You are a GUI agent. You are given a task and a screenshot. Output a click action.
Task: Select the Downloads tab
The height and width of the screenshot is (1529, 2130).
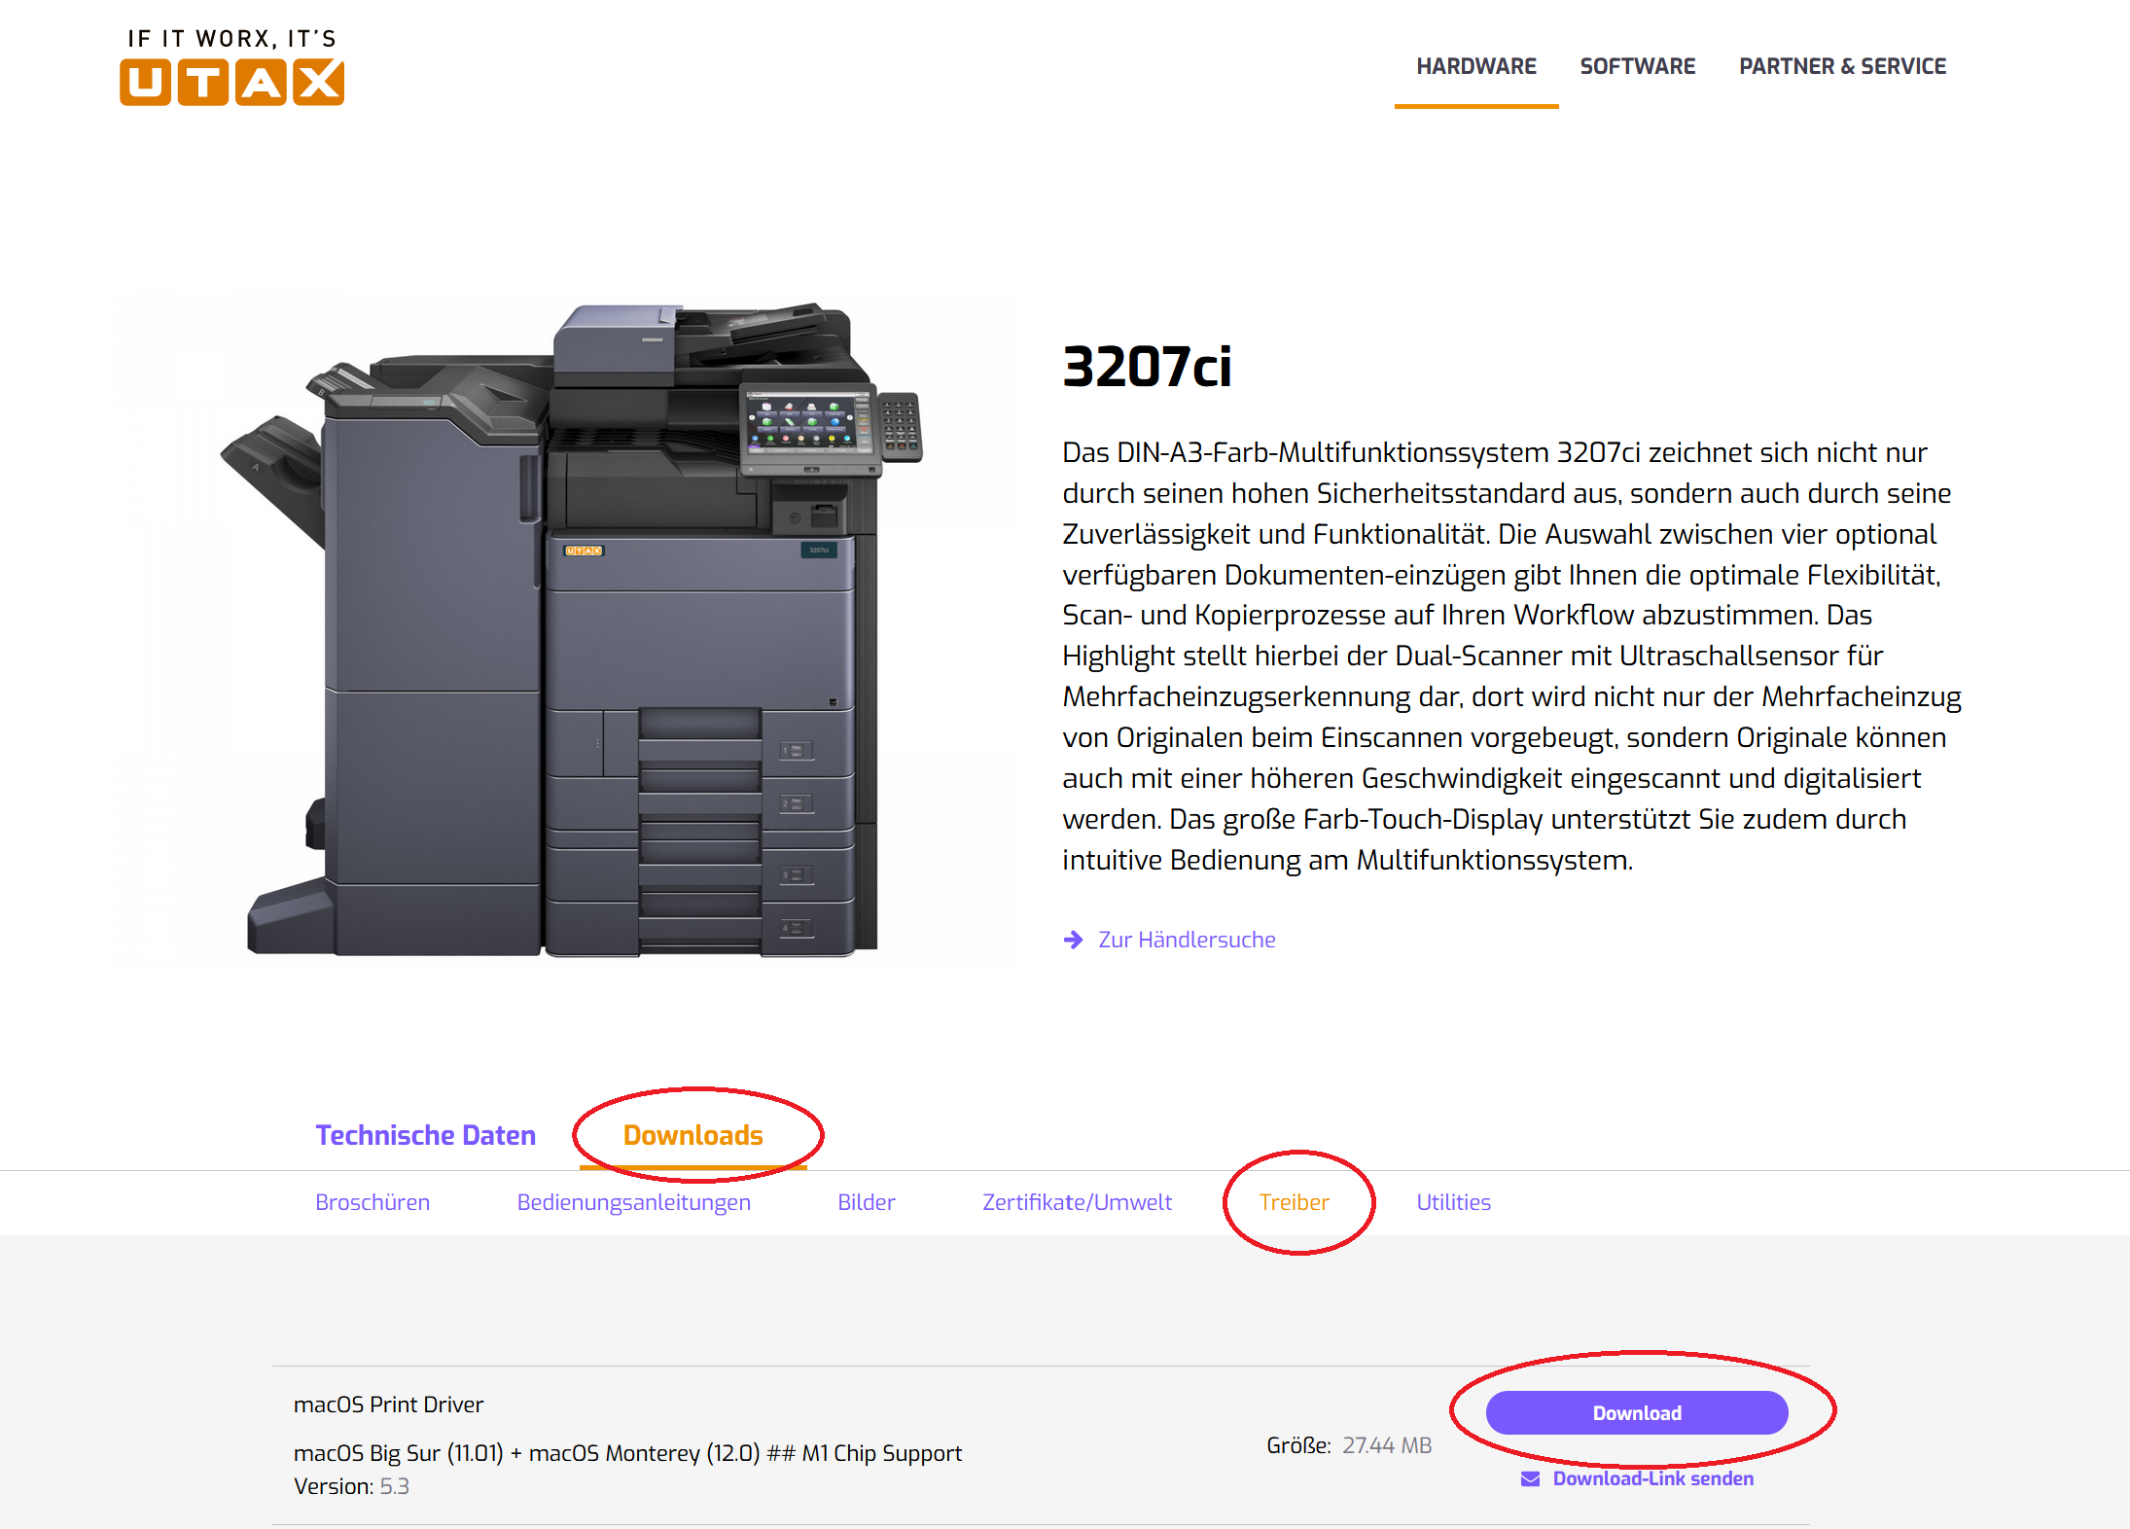pos(692,1135)
